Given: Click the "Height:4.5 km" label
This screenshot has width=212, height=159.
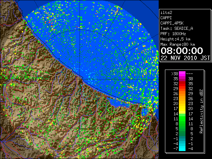Looking at the screenshot, I should (175, 39).
